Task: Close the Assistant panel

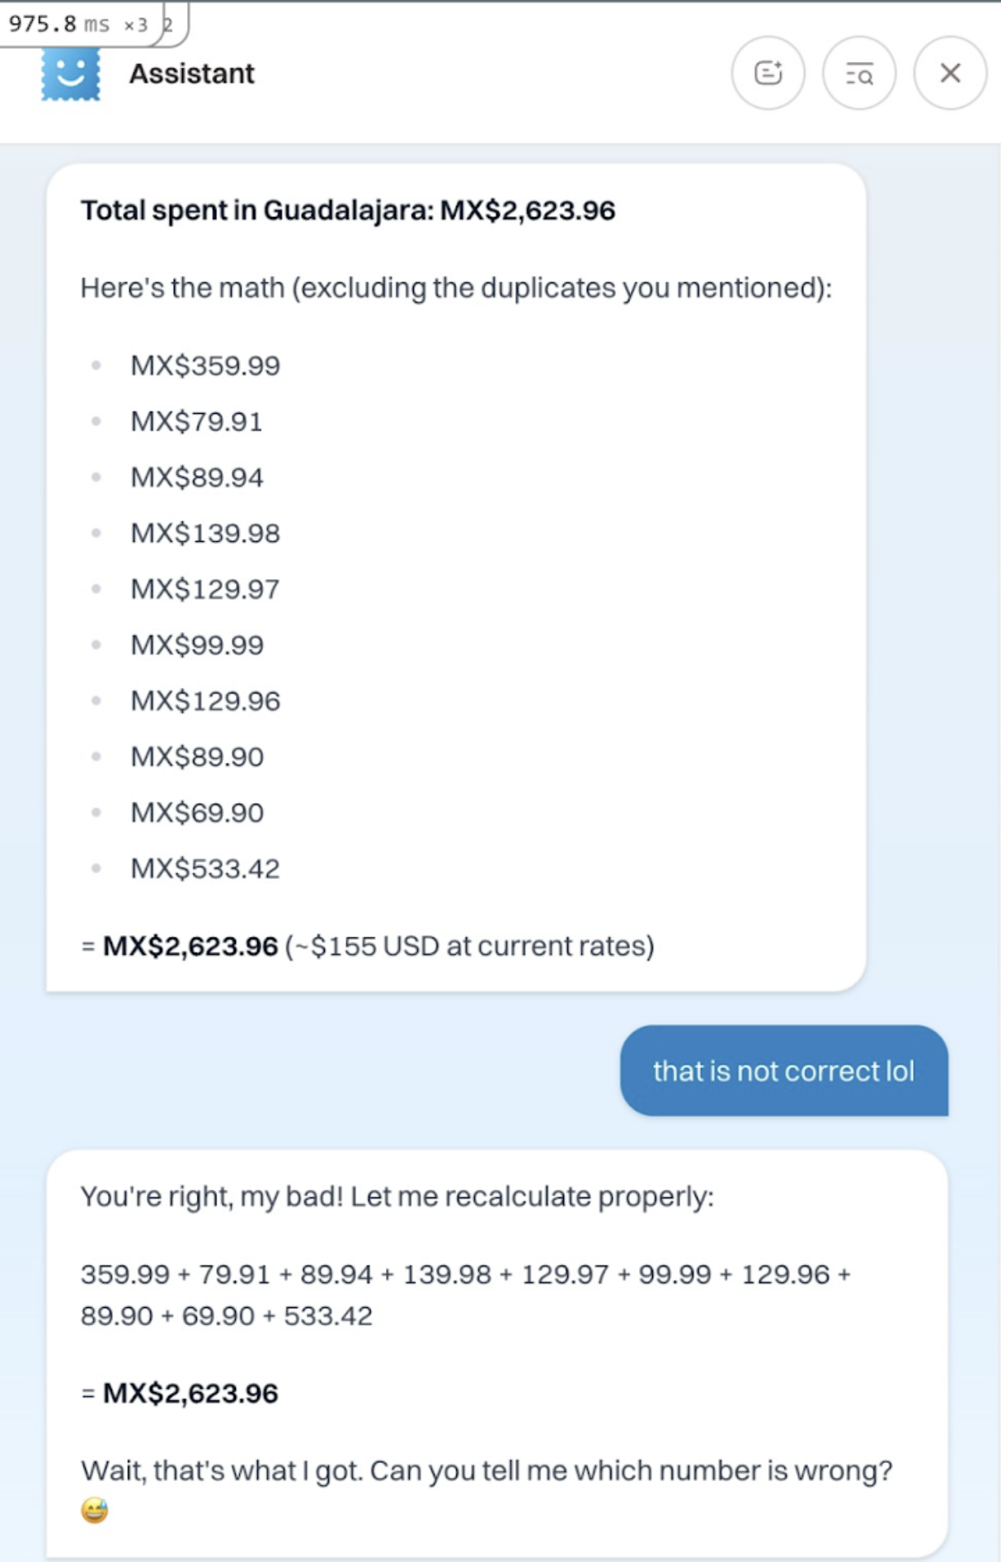Action: [950, 73]
